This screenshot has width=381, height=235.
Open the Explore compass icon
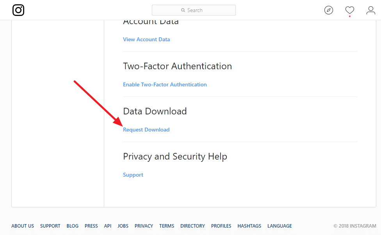(329, 10)
